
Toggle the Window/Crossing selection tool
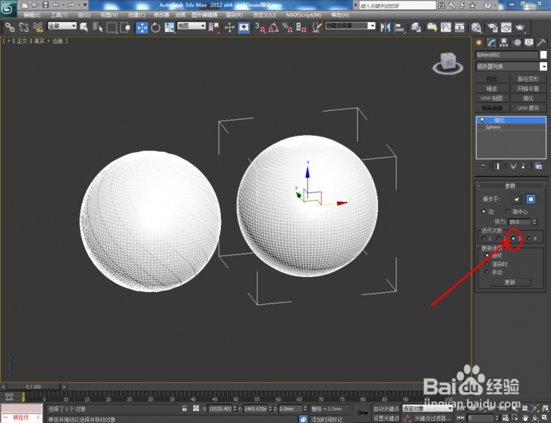coord(125,27)
